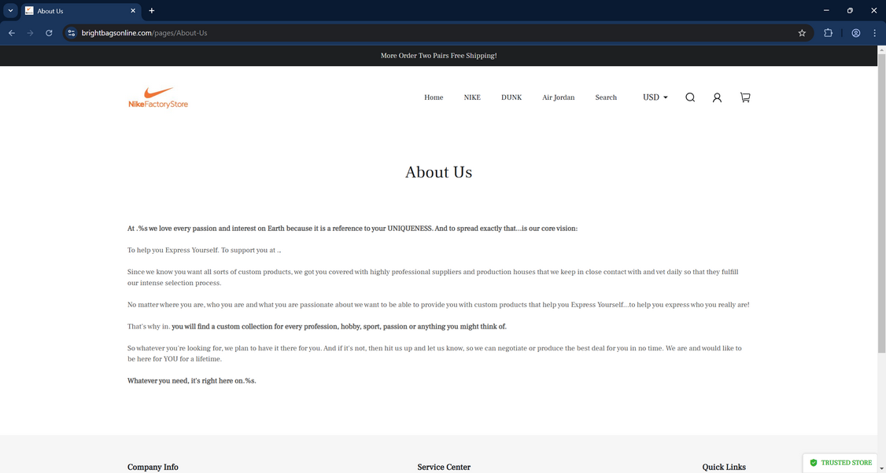The width and height of the screenshot is (886, 473).
Task: Click the Quick Links footer heading
Action: click(724, 467)
